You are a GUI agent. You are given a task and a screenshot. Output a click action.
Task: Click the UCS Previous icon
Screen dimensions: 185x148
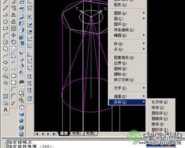[x=30, y=17]
